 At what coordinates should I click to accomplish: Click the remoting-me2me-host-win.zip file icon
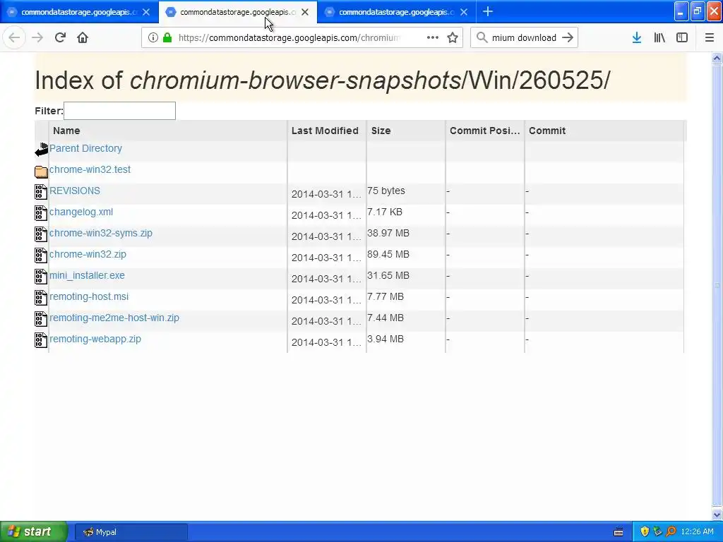(41, 319)
